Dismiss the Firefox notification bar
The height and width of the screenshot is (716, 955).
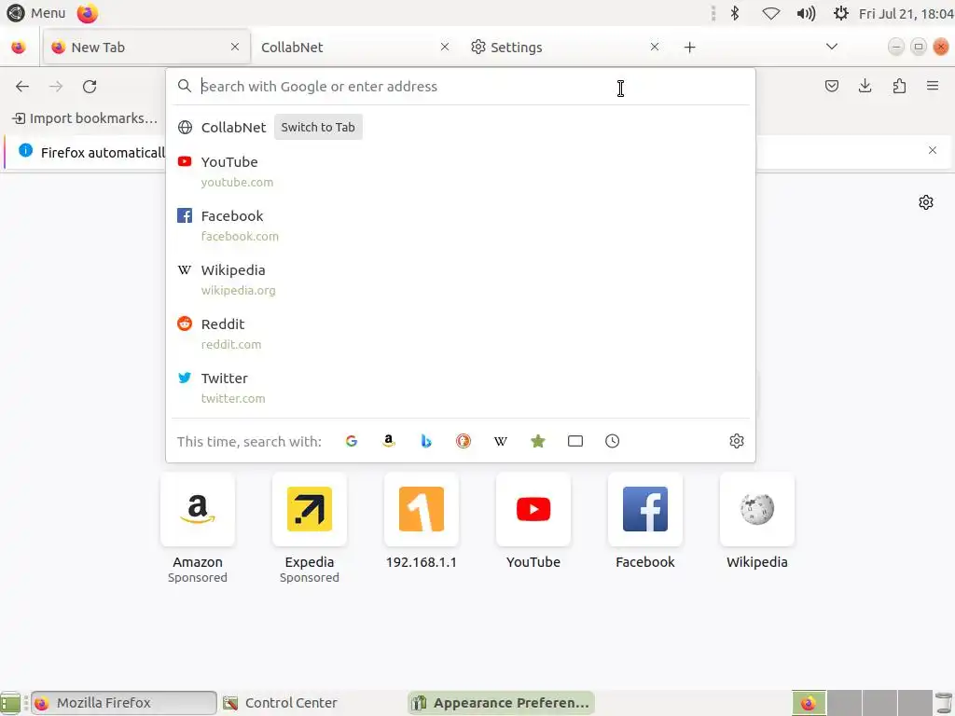[x=932, y=150]
